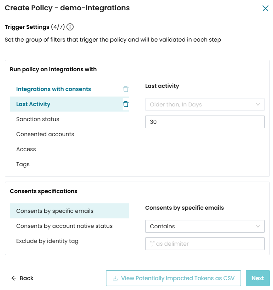
Task: Close the Create Policy dialog
Action: point(265,8)
